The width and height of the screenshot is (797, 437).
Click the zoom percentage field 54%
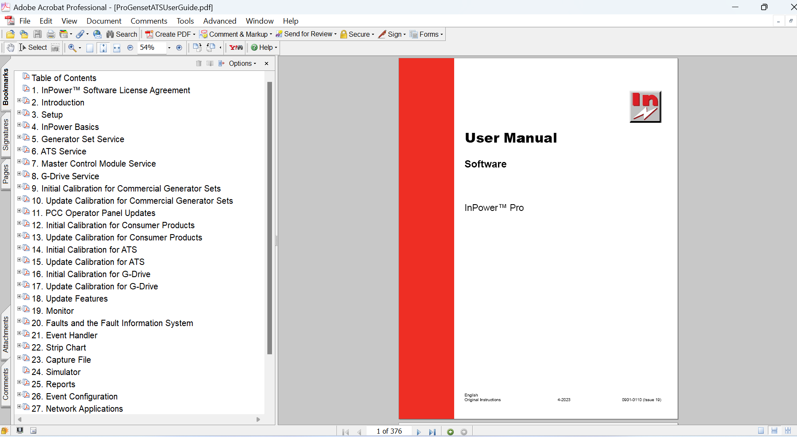click(x=152, y=48)
